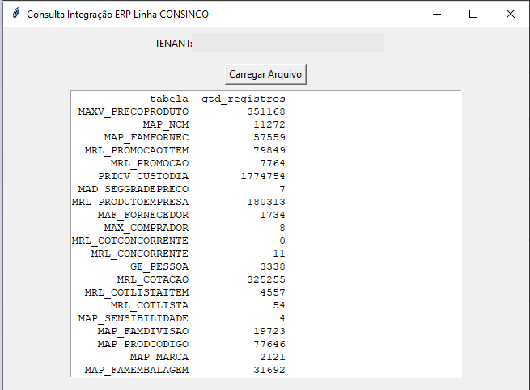Click the count 1734
The width and height of the screenshot is (530, 390).
pyautogui.click(x=273, y=215)
